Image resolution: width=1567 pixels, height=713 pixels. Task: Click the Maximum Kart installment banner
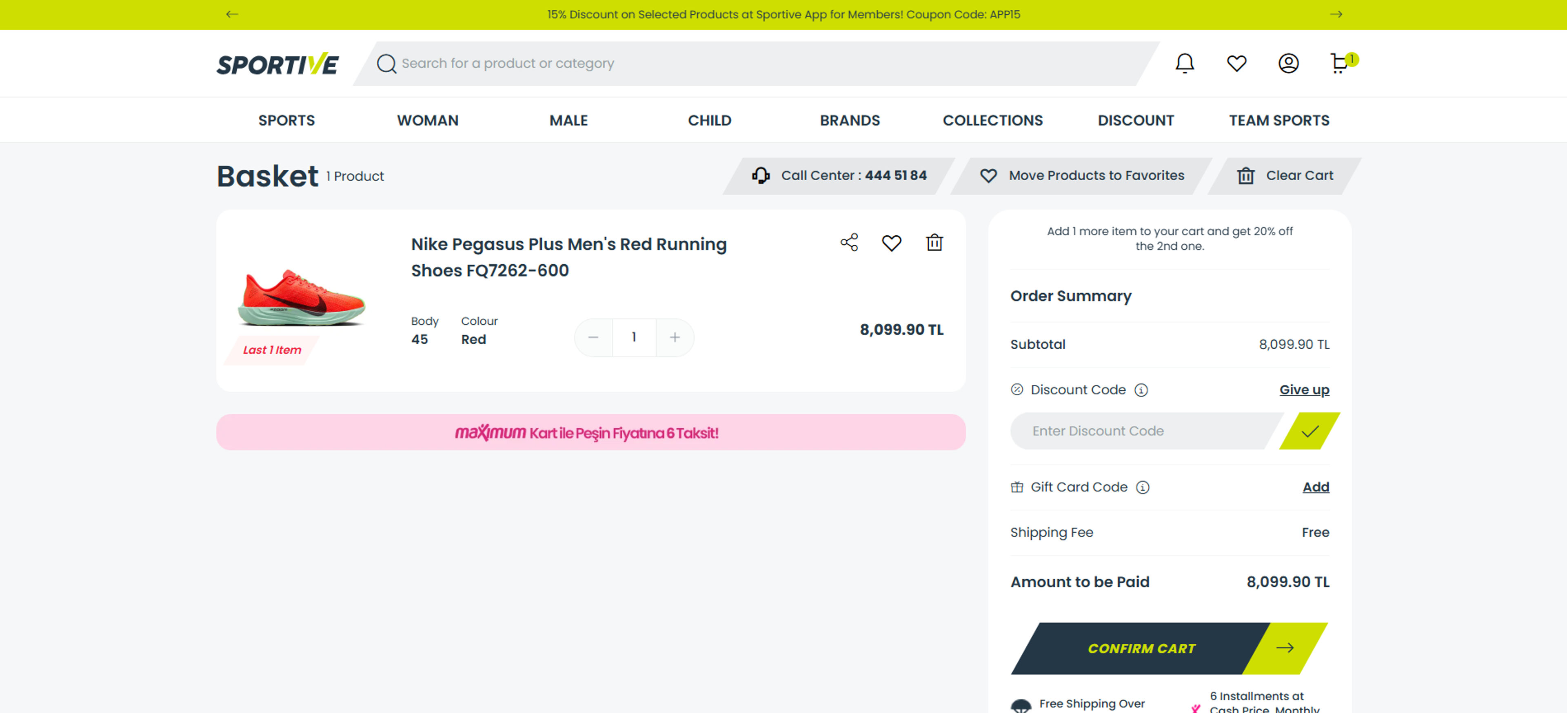pyautogui.click(x=590, y=432)
